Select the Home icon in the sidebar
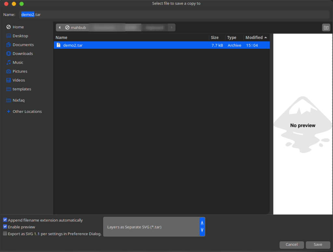This screenshot has height=252, width=333. tap(8, 27)
